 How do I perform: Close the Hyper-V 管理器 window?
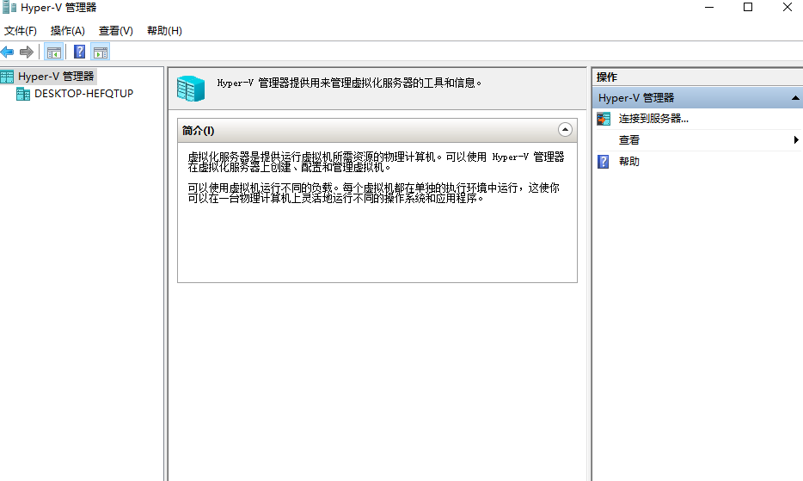(x=788, y=7)
